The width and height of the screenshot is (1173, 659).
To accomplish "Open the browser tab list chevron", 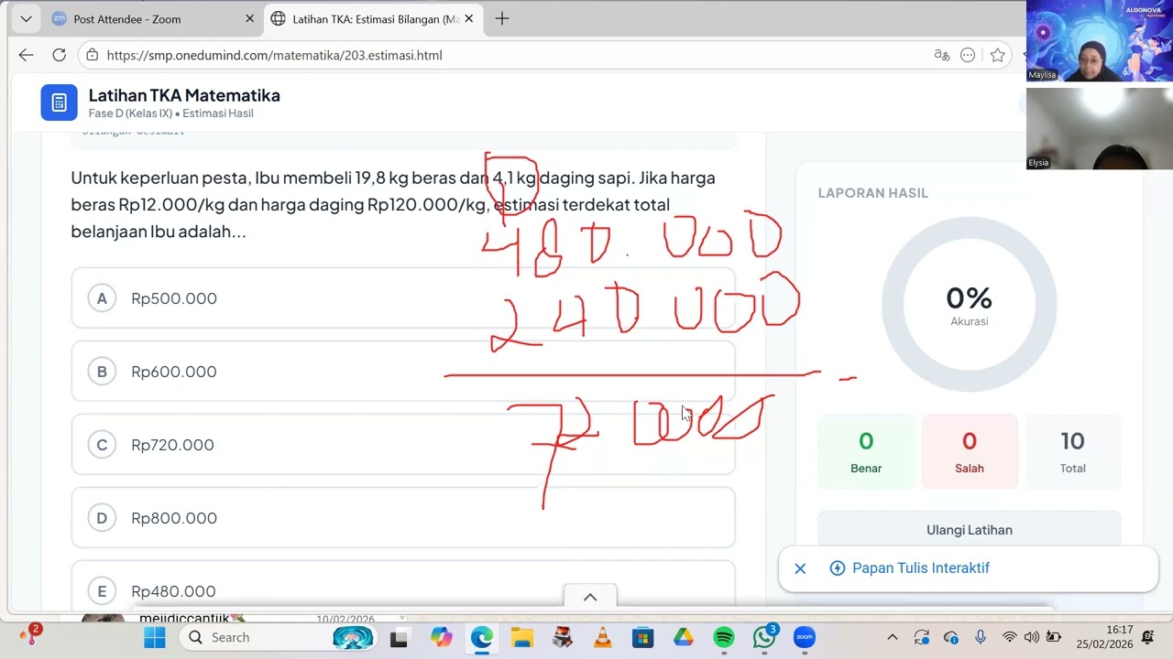I will (26, 18).
